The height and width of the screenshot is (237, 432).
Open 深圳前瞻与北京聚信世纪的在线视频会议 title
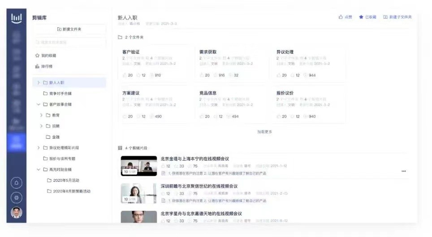[x=199, y=186]
